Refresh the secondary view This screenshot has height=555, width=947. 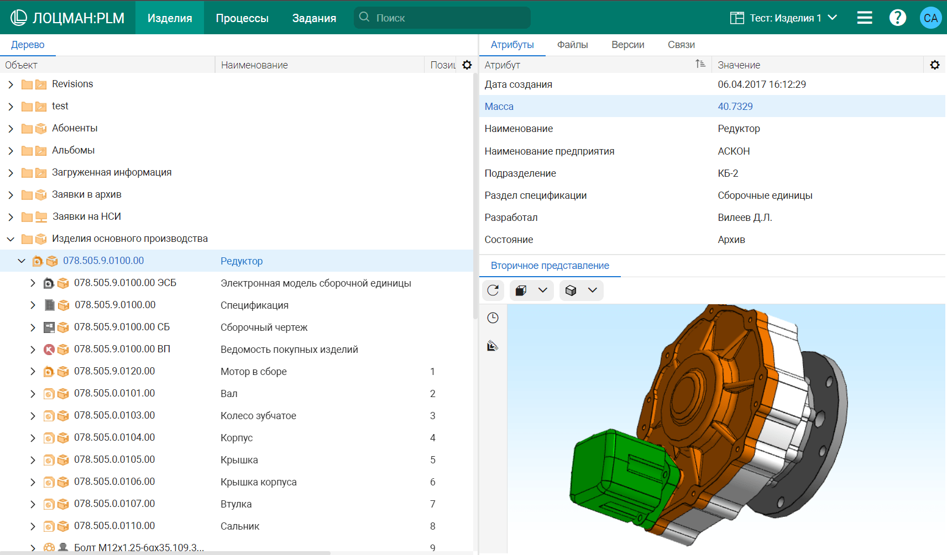[x=493, y=290]
